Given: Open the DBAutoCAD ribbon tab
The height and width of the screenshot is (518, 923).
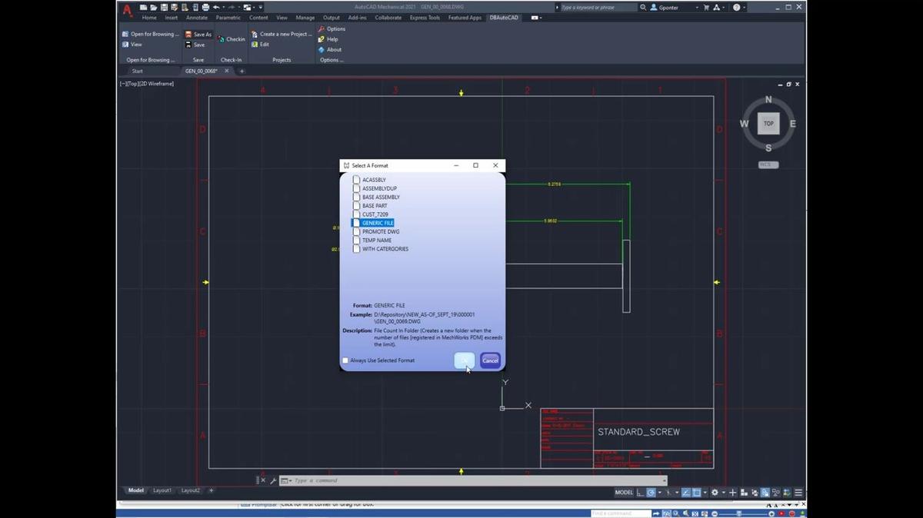Looking at the screenshot, I should point(504,18).
